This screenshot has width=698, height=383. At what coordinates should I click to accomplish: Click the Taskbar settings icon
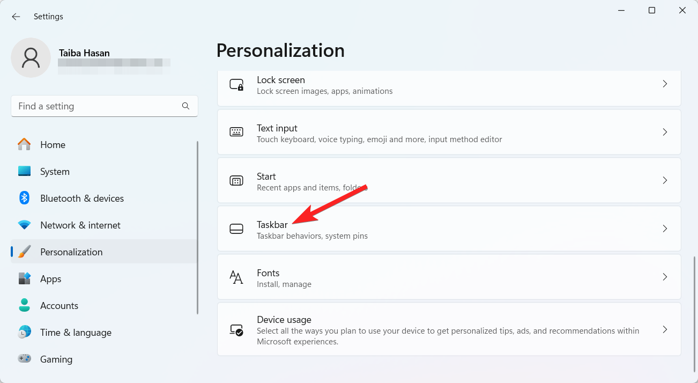pos(236,229)
